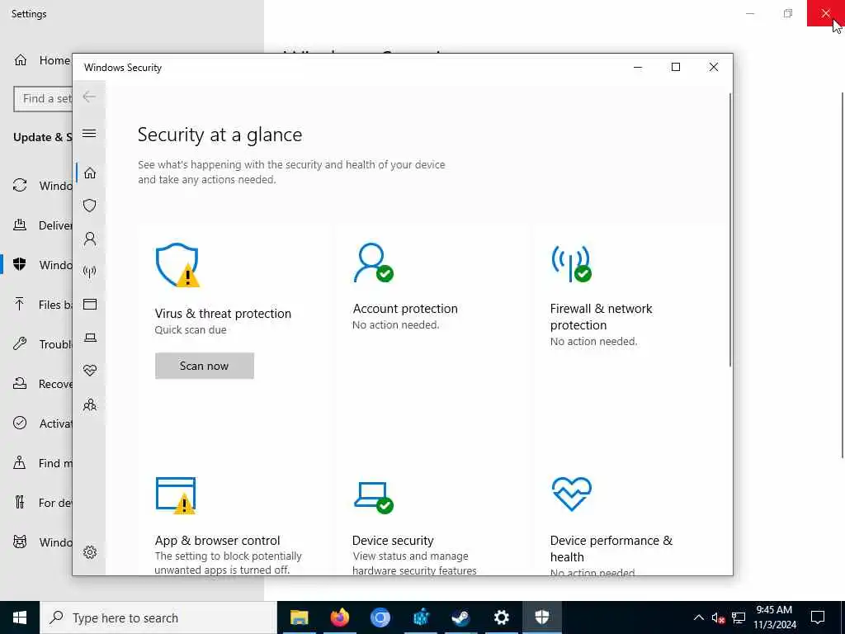Open Troubleshoot in Settings sidebar
This screenshot has width=845, height=634.
[42, 344]
